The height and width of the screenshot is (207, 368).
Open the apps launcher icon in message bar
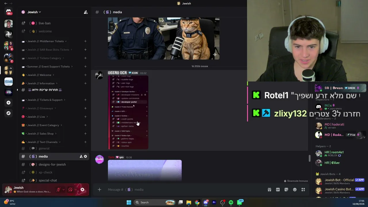[303, 189]
